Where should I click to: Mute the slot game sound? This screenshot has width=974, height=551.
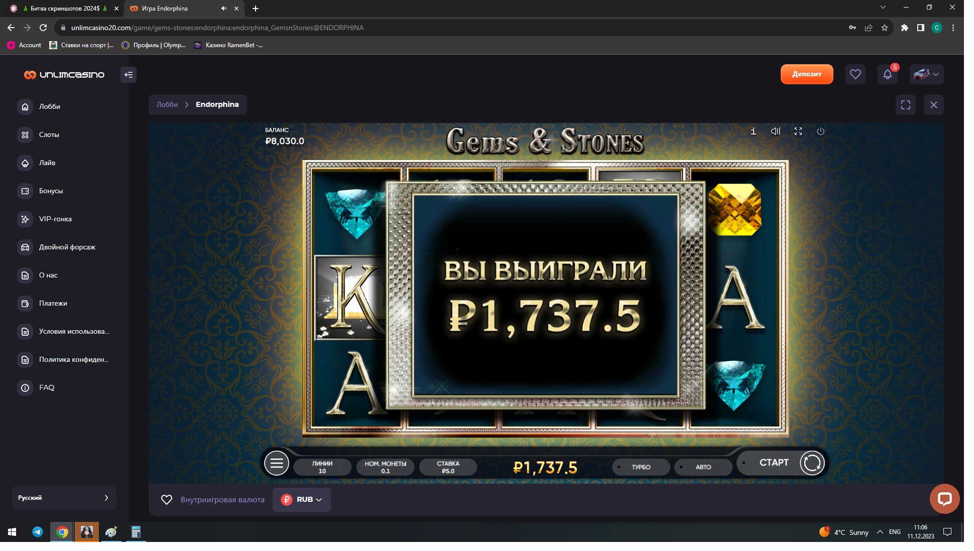(775, 131)
